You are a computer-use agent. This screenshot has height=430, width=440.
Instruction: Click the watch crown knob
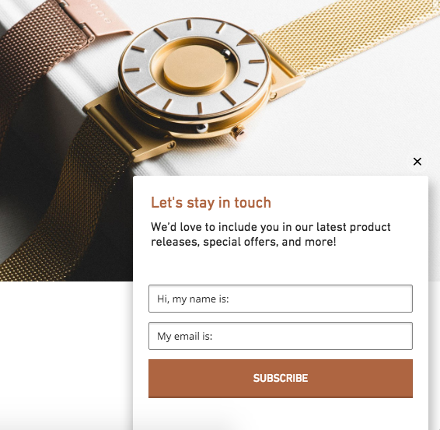[238, 132]
